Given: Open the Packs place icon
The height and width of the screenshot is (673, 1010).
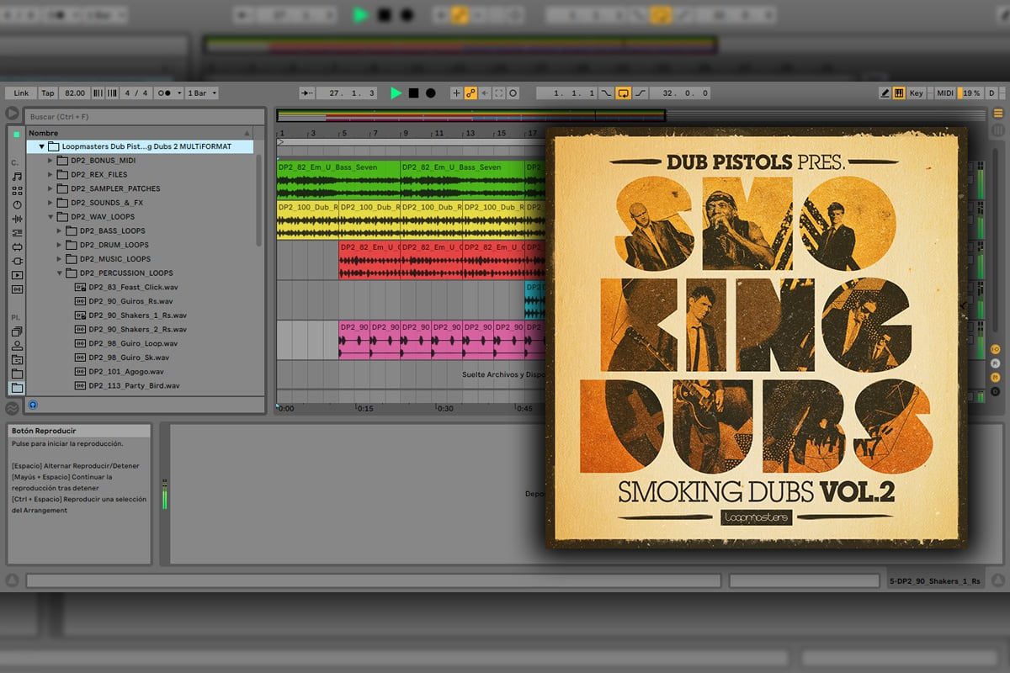Looking at the screenshot, I should 17,331.
